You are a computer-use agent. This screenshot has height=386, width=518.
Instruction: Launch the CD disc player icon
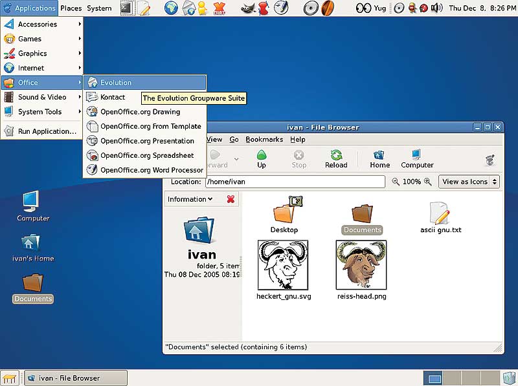click(311, 8)
